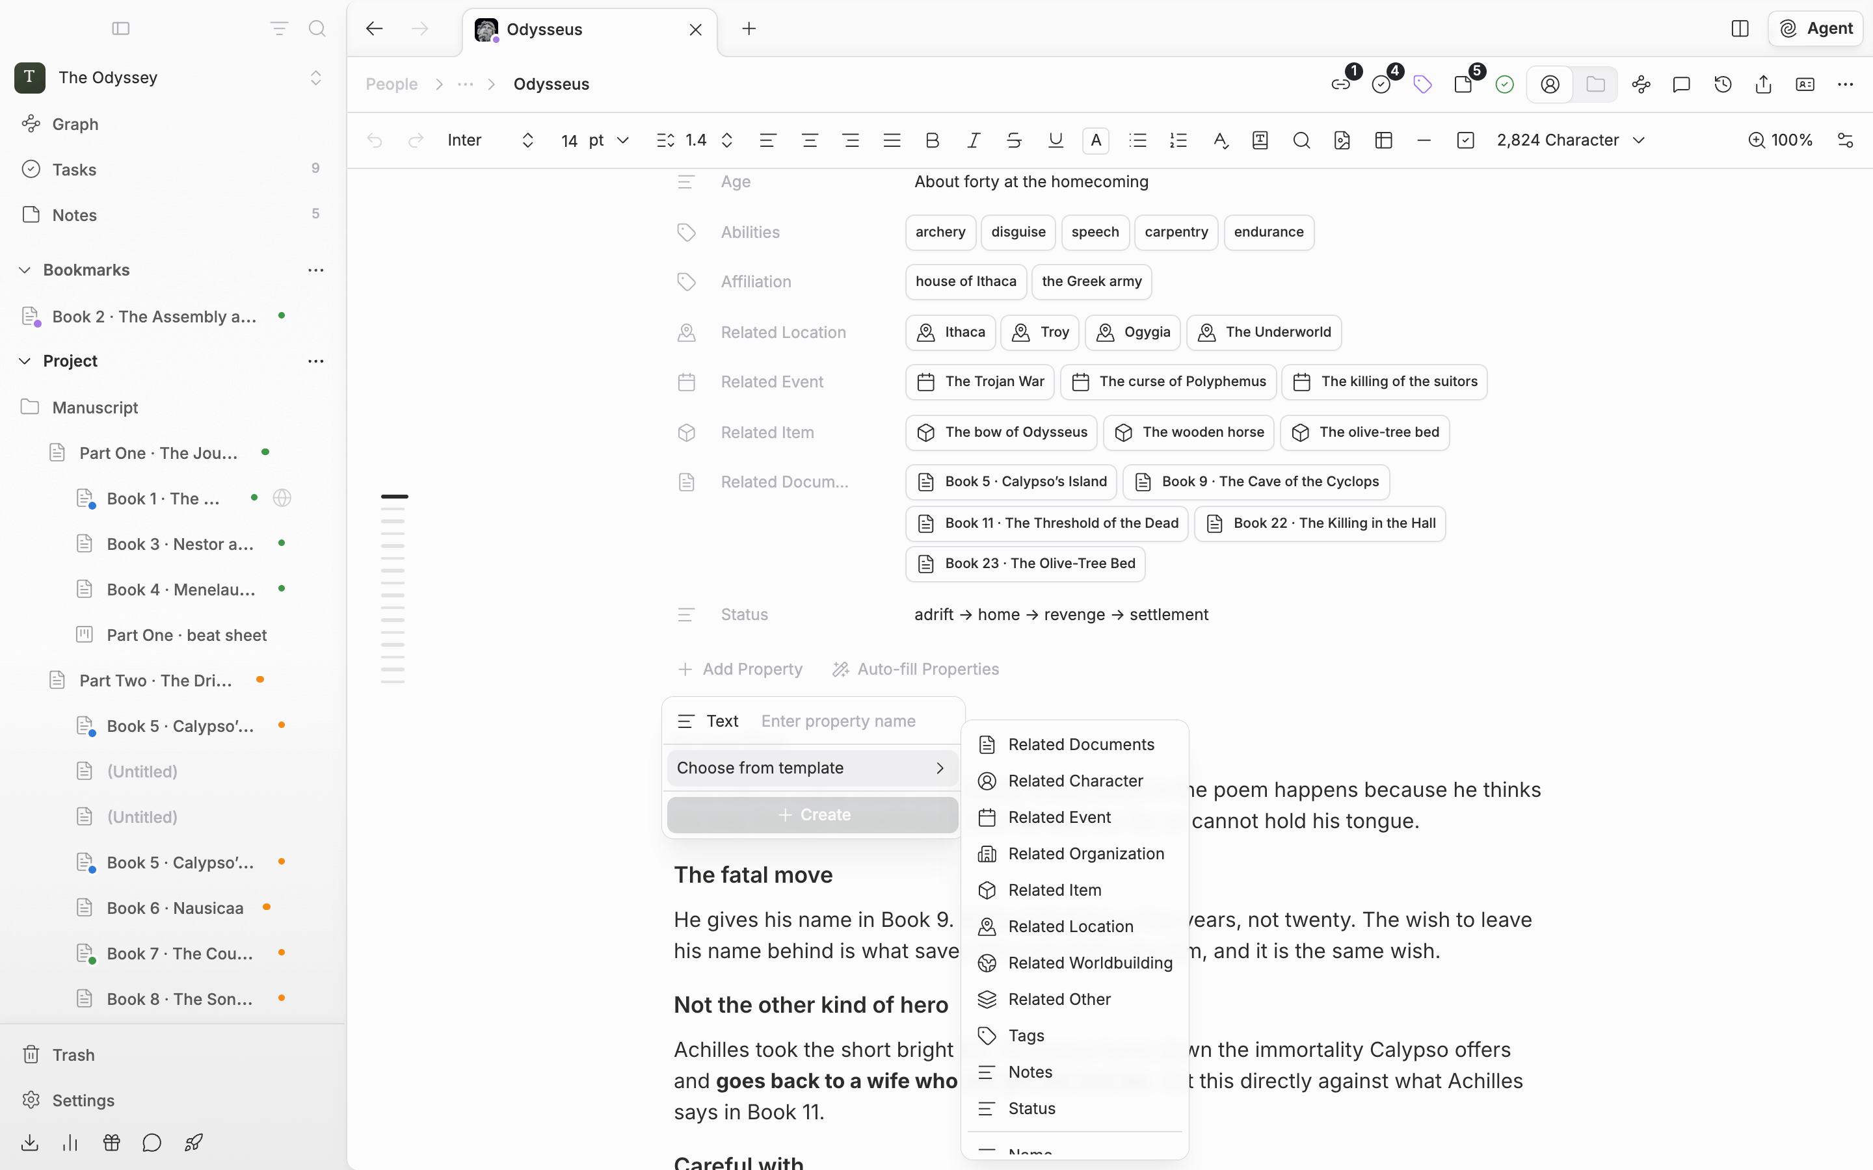Open the 2,824 Character count dropdown
Viewport: 1873px width, 1170px height.
pyautogui.click(x=1571, y=140)
